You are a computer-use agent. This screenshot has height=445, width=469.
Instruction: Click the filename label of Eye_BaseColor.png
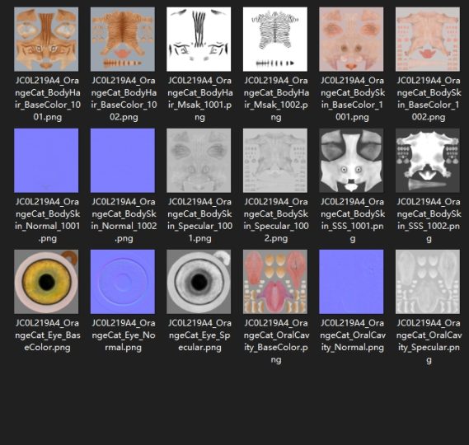click(47, 335)
